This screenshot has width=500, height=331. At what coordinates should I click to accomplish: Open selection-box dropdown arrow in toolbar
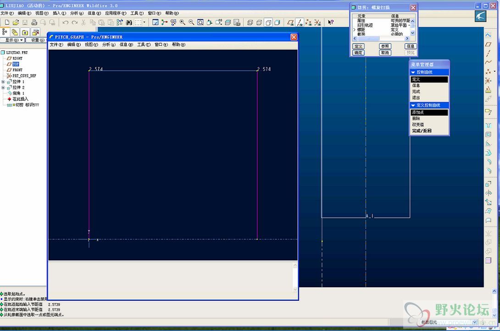[144, 22]
